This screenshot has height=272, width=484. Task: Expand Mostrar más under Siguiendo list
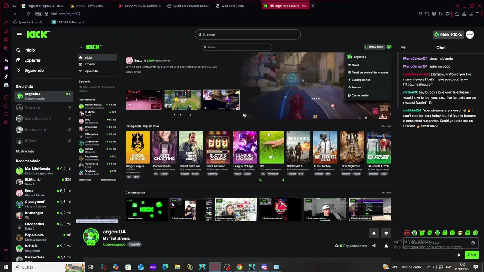point(25,151)
